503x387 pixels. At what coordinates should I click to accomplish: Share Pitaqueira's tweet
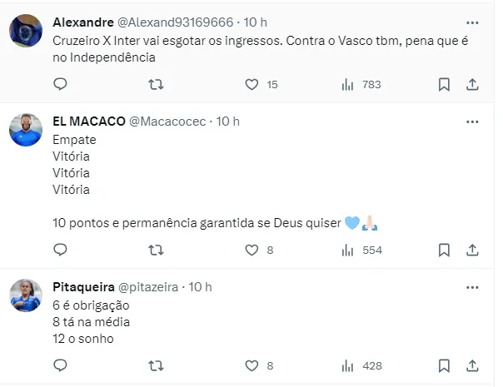click(472, 365)
